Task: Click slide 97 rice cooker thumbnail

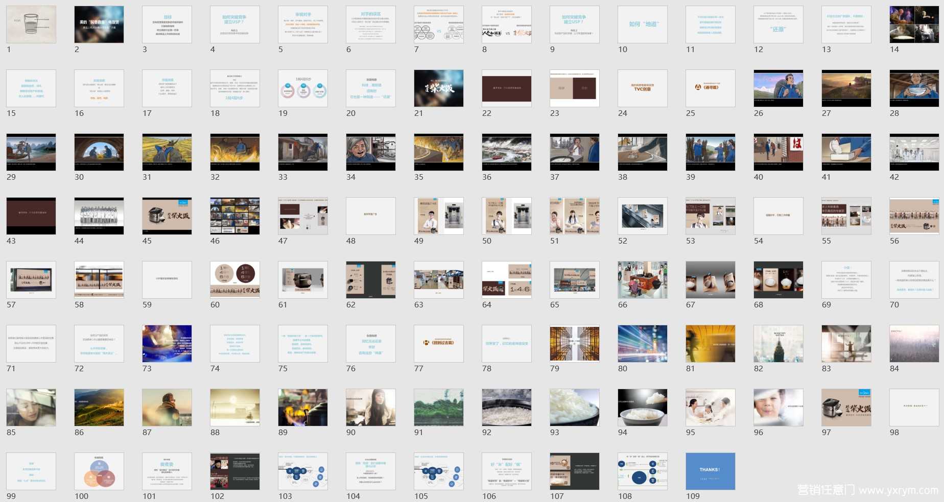Action: tap(846, 408)
